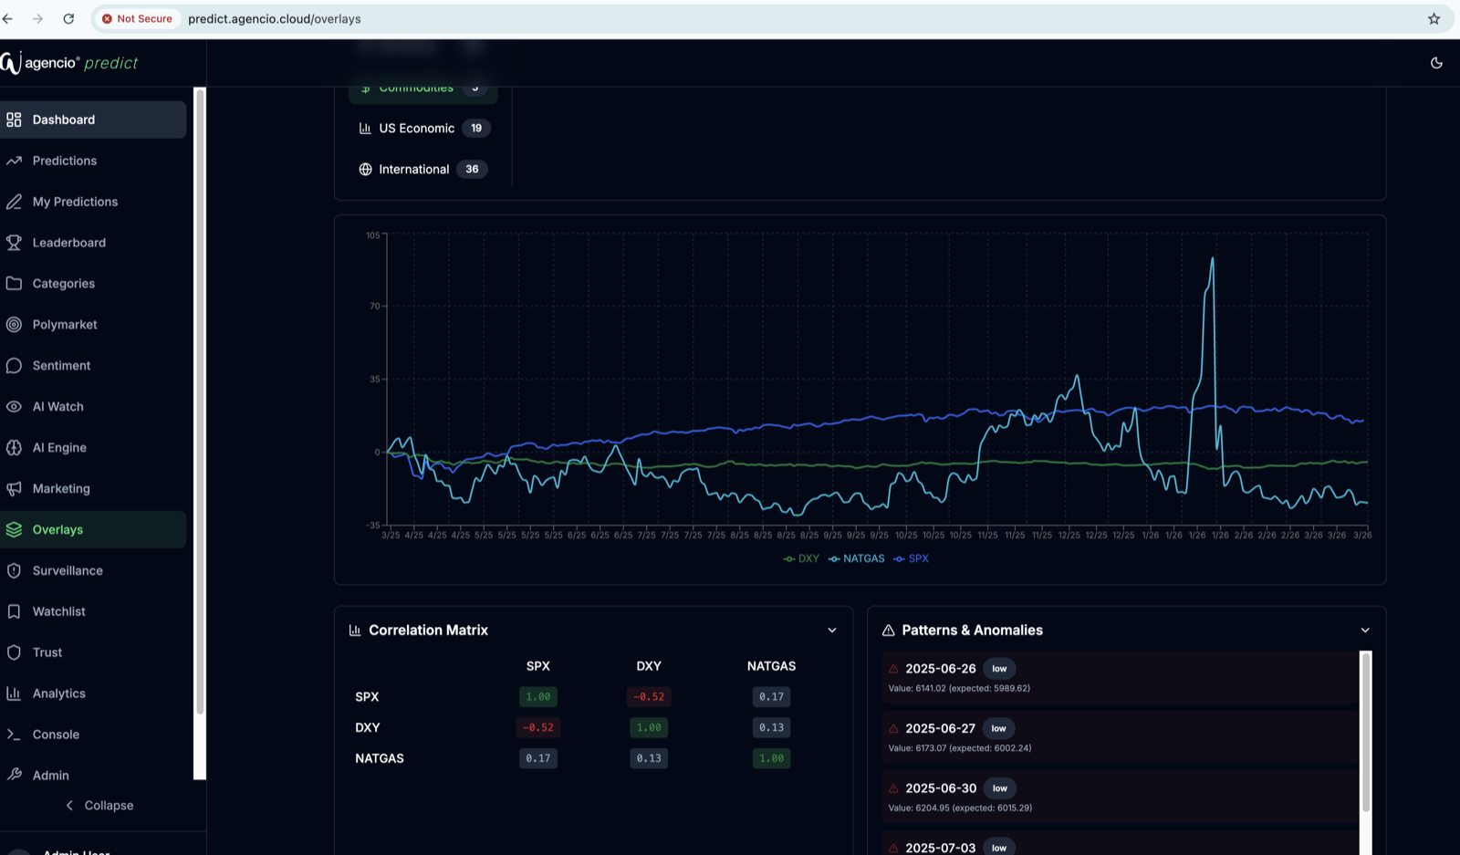Click the Not Secure site badge
This screenshot has width=1460, height=855.
[x=137, y=18]
